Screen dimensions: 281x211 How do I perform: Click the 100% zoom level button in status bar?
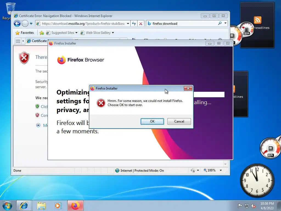pyautogui.click(x=209, y=170)
